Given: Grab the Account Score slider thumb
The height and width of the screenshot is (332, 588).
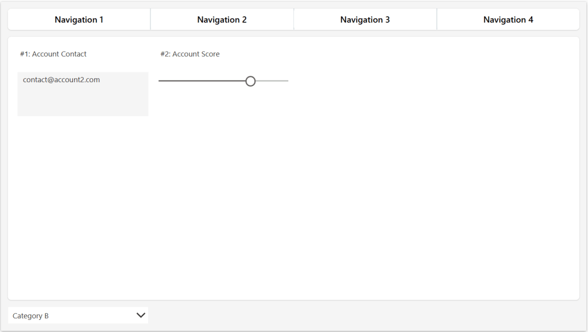Looking at the screenshot, I should pos(250,82).
